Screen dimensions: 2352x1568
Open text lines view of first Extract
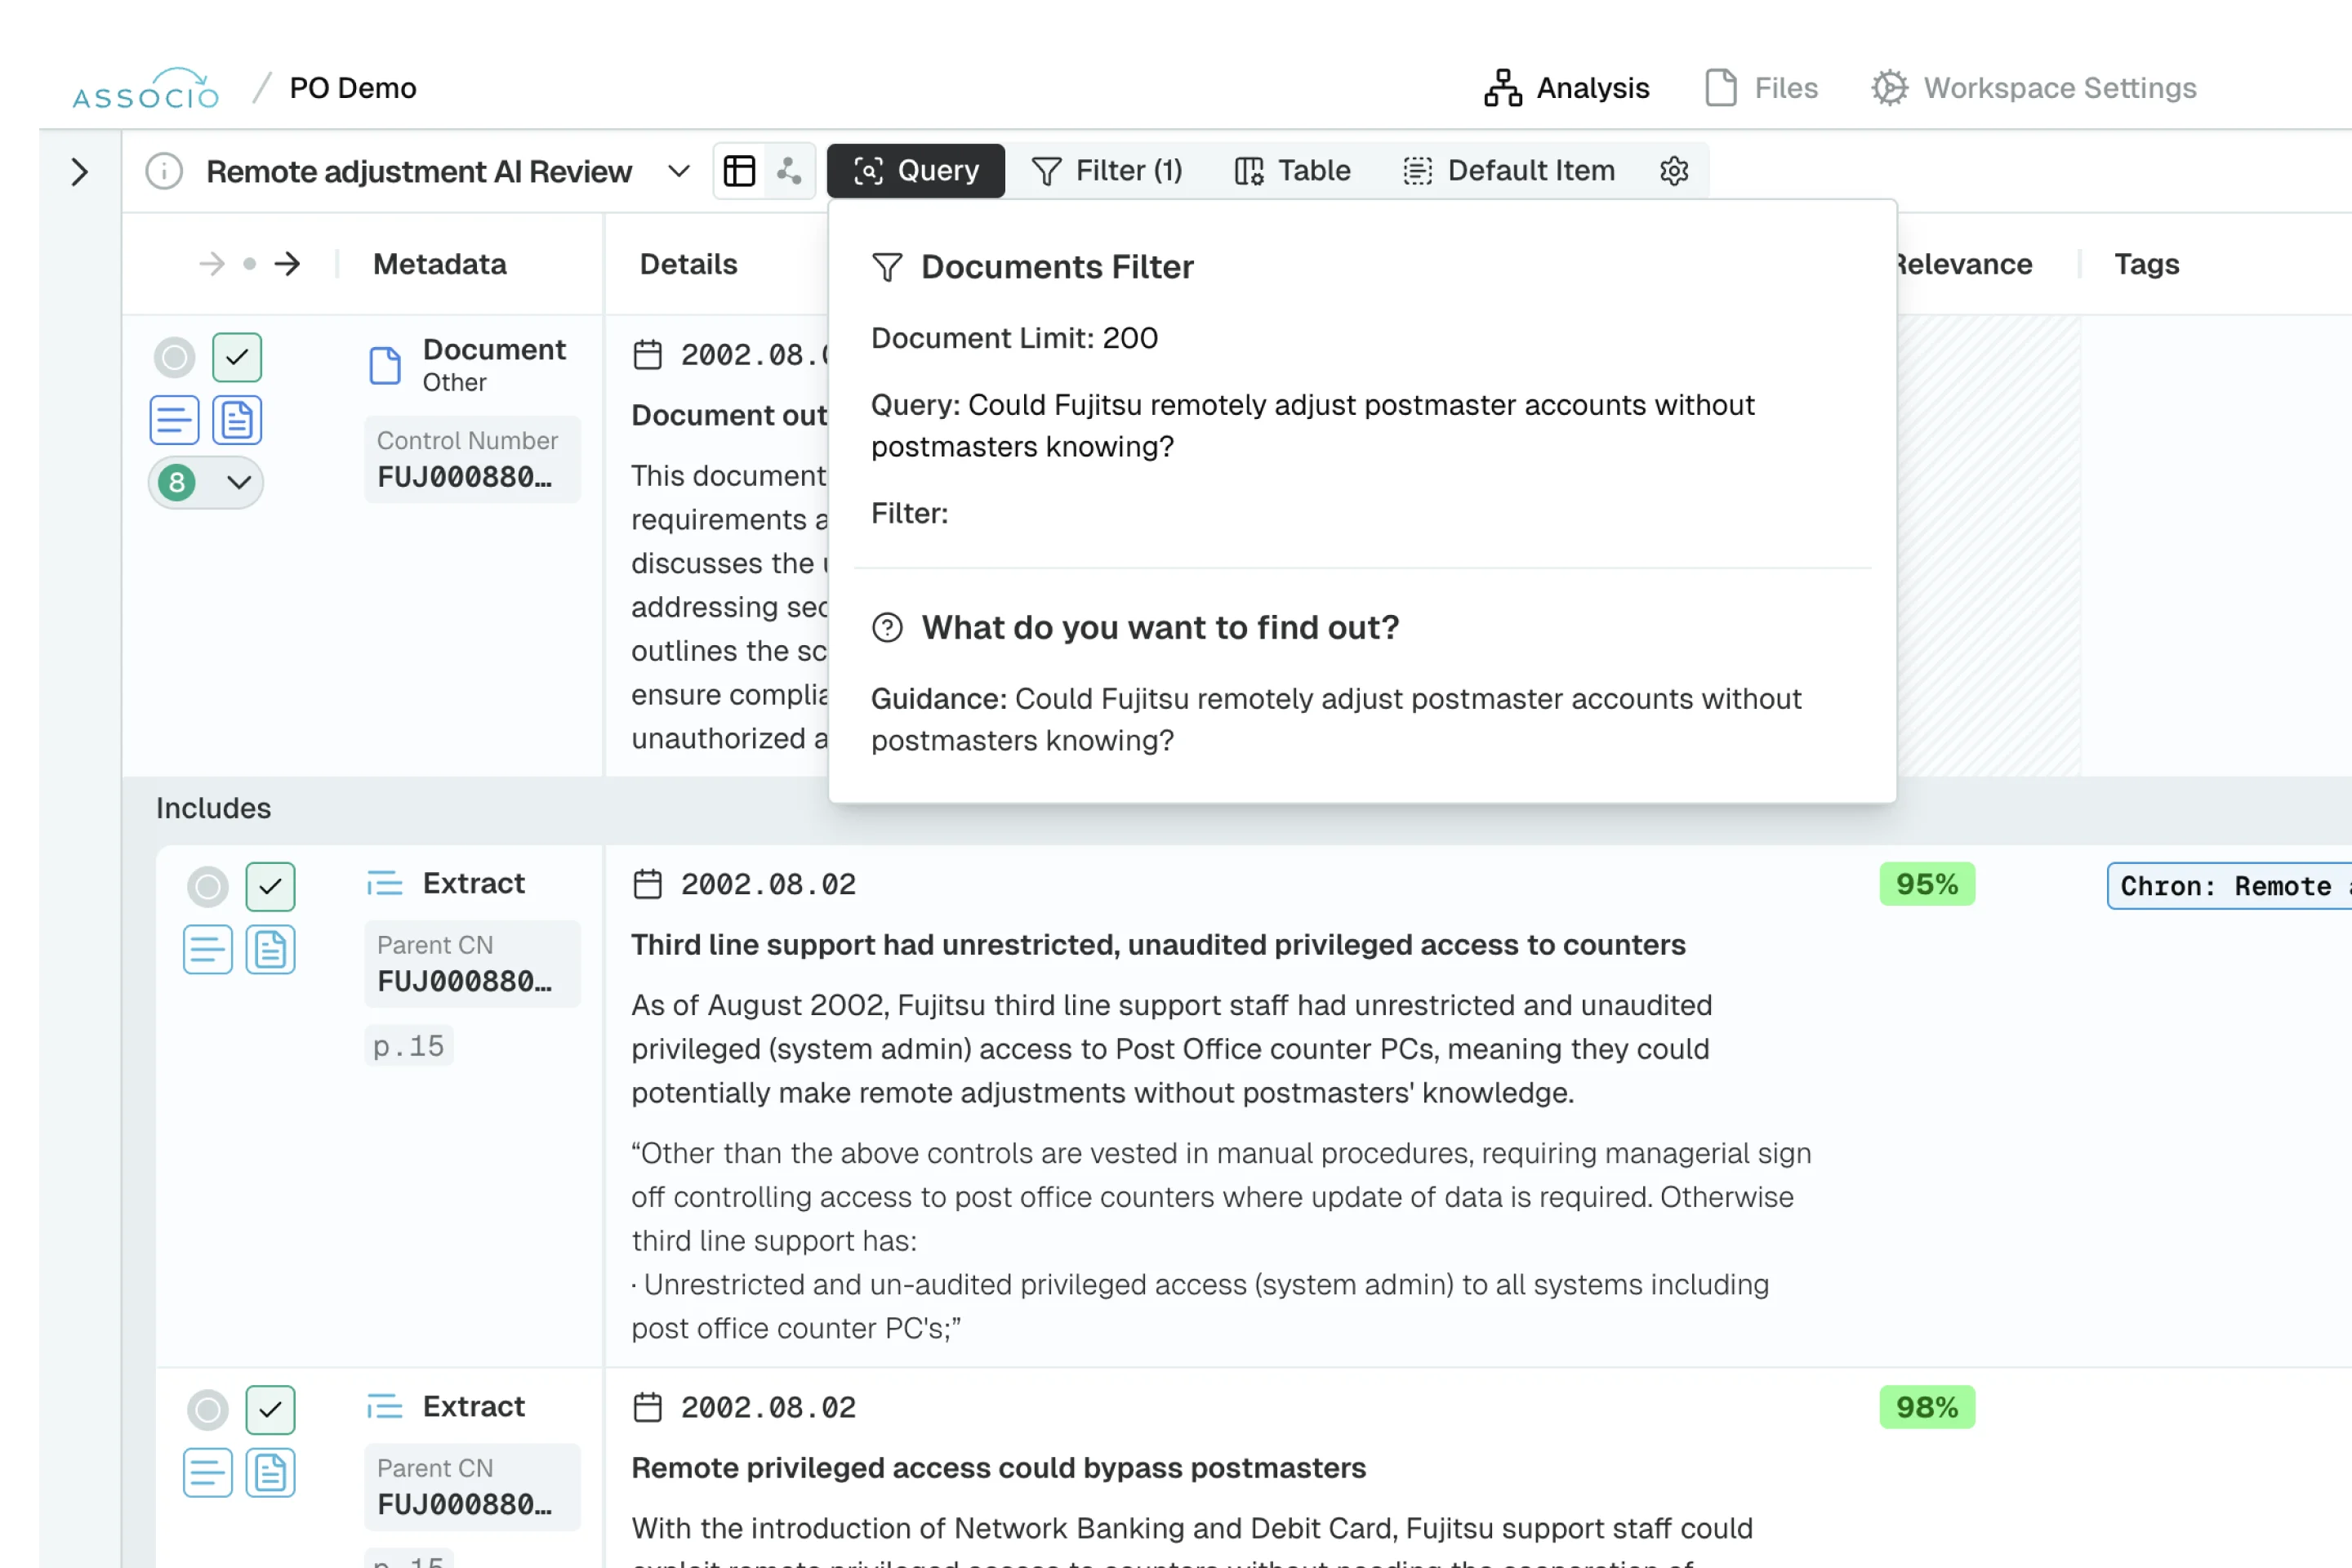coord(207,949)
